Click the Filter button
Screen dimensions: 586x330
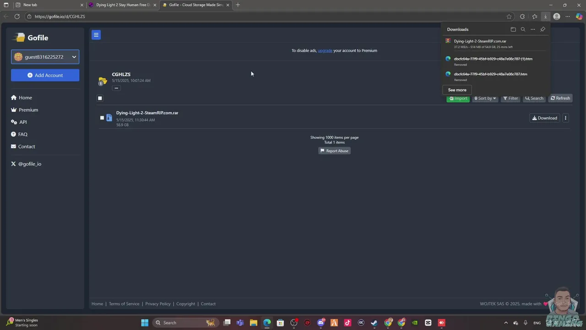tap(510, 98)
